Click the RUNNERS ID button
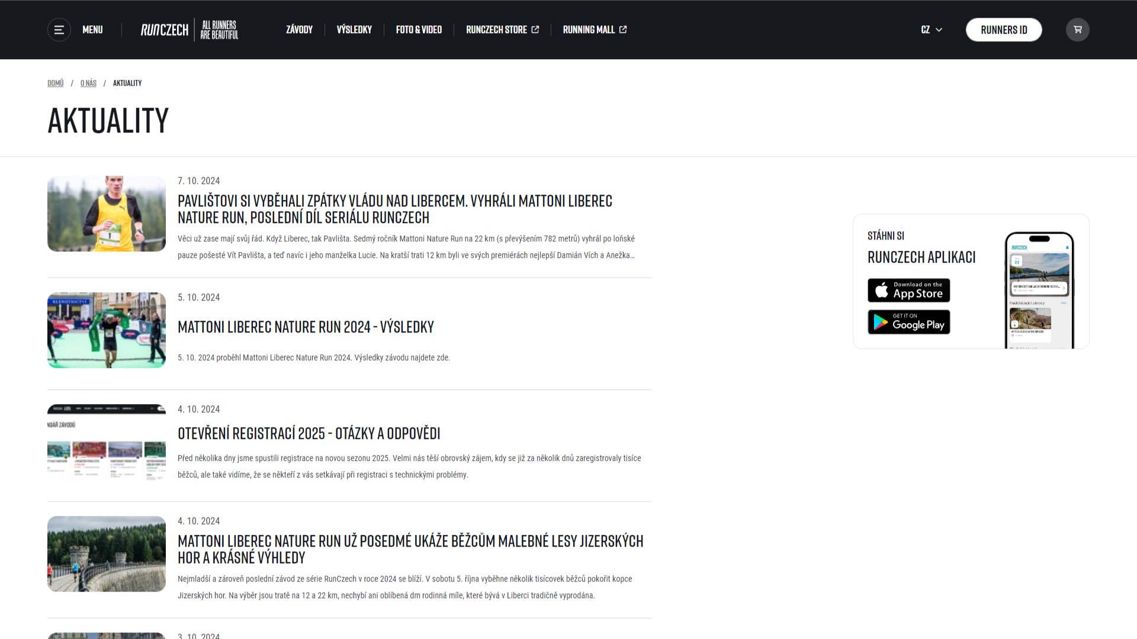Screen dimensions: 1137x639 (1004, 30)
